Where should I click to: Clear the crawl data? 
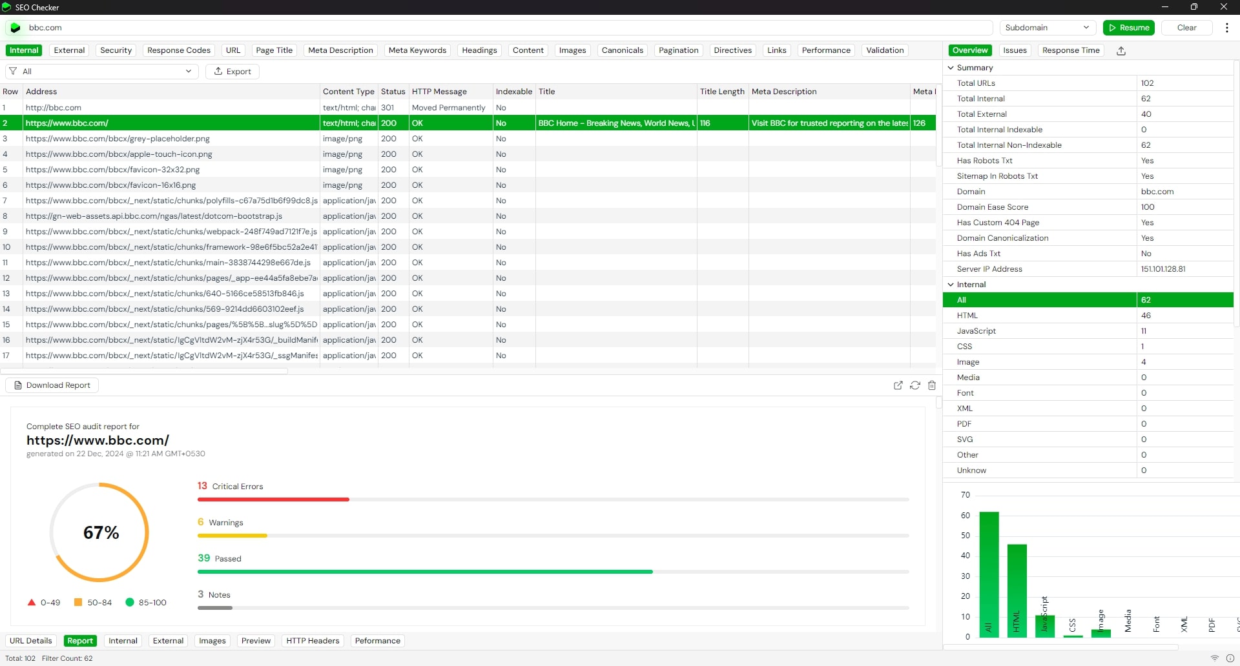1186,28
